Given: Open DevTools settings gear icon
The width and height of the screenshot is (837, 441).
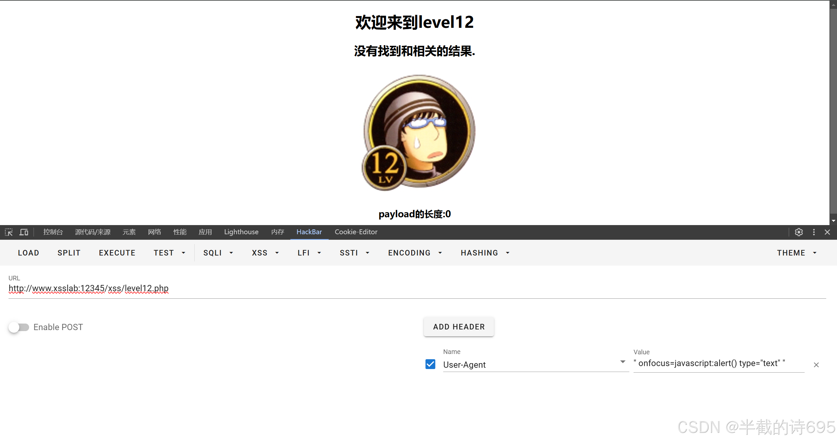Looking at the screenshot, I should (799, 232).
